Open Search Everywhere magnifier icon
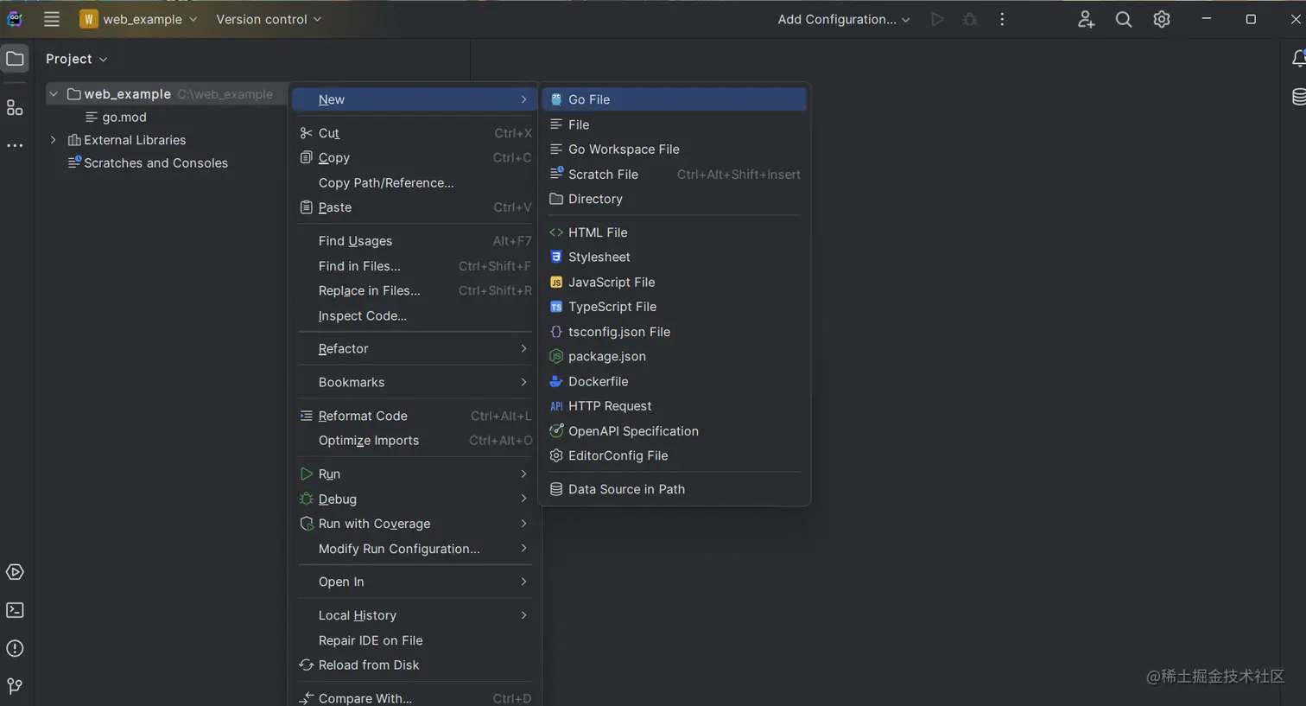Viewport: 1306px width, 706px height. (x=1123, y=19)
